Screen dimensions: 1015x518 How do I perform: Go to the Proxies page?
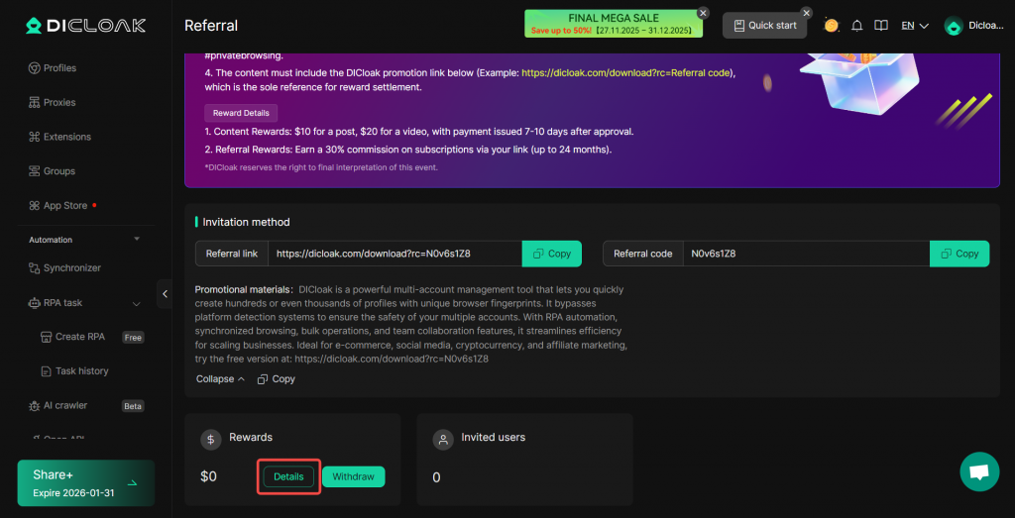tap(59, 102)
